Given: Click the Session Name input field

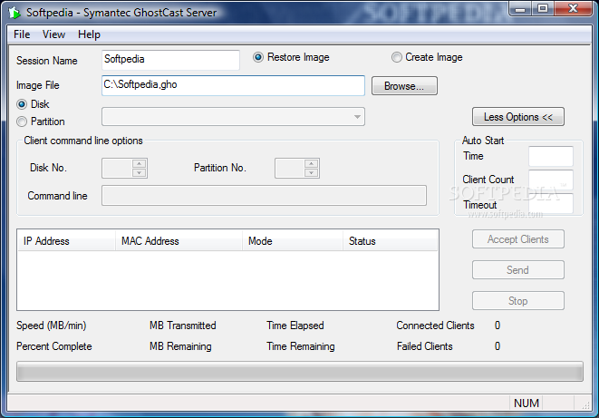Looking at the screenshot, I should [170, 60].
